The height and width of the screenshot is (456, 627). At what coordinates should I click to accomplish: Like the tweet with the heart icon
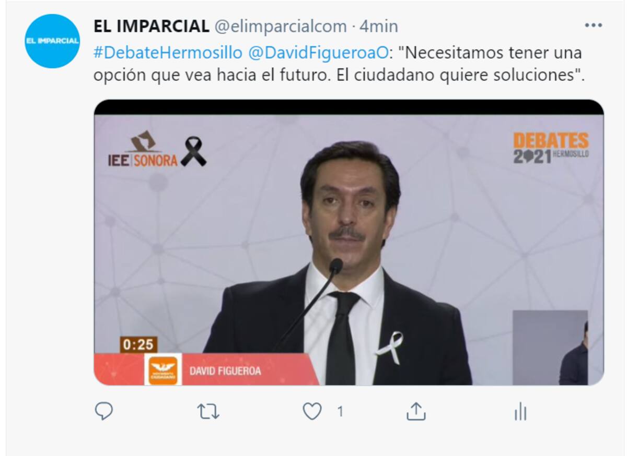[312, 412]
